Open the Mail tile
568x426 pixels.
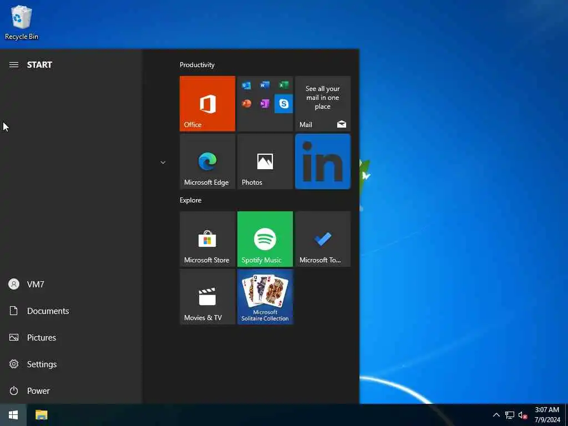[x=323, y=104]
